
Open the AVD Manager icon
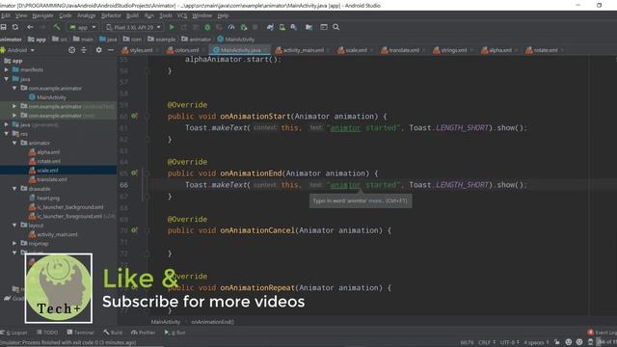point(282,27)
